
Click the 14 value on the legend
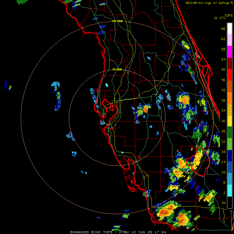pos(223,162)
